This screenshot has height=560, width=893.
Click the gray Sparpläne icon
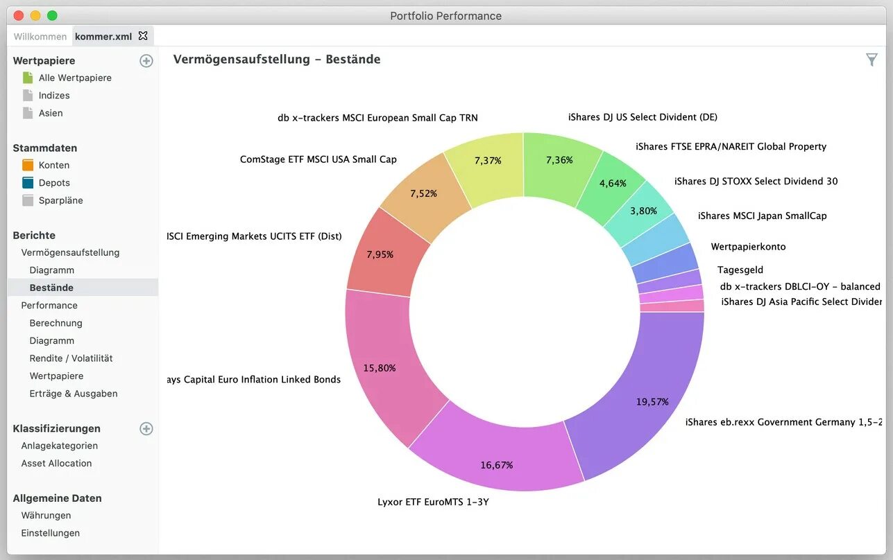28,200
